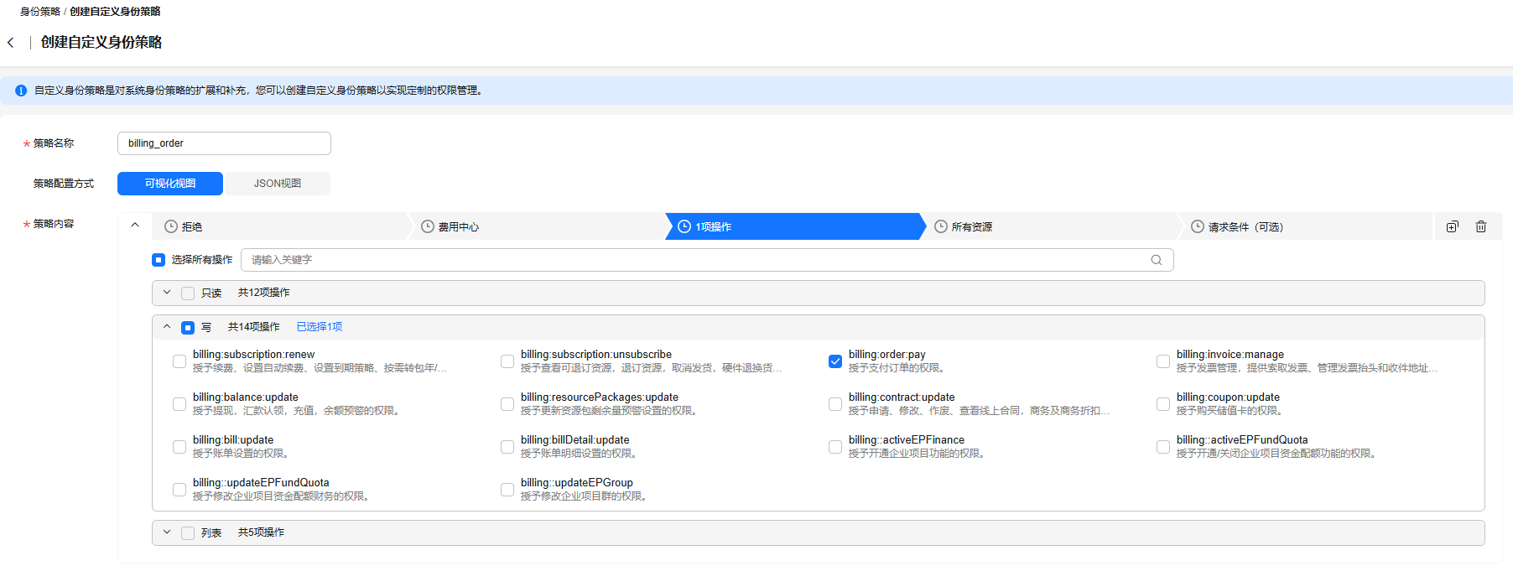Duplicate the policy statement with copy icon
1513x566 pixels.
[x=1453, y=226]
